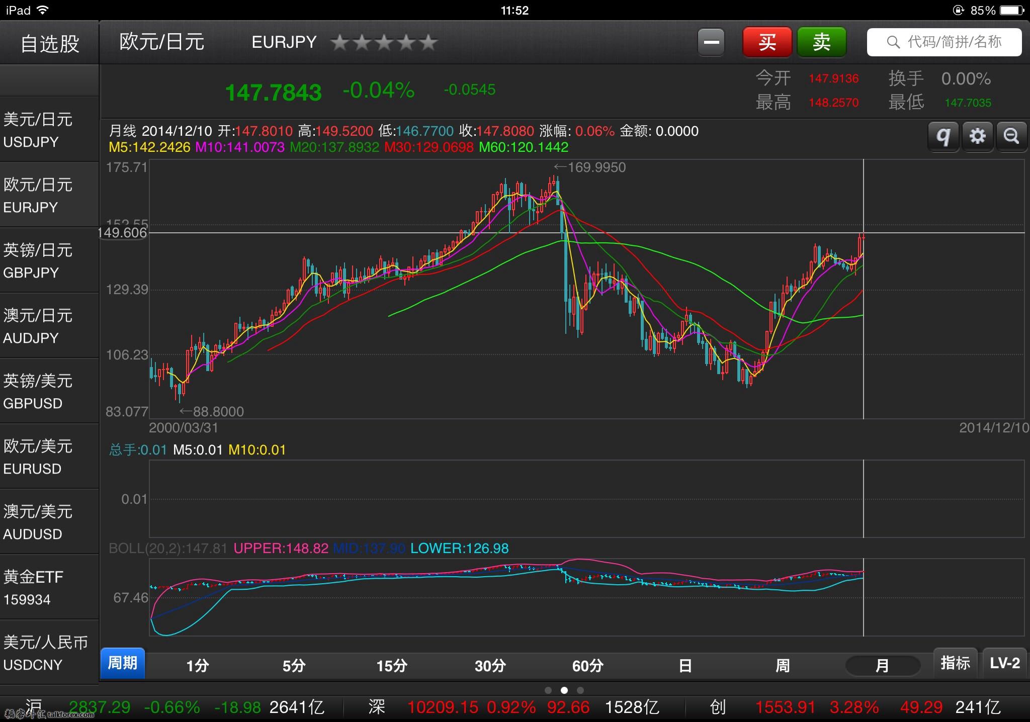
Task: Tap the third page indicator dot
Action: pyautogui.click(x=580, y=690)
